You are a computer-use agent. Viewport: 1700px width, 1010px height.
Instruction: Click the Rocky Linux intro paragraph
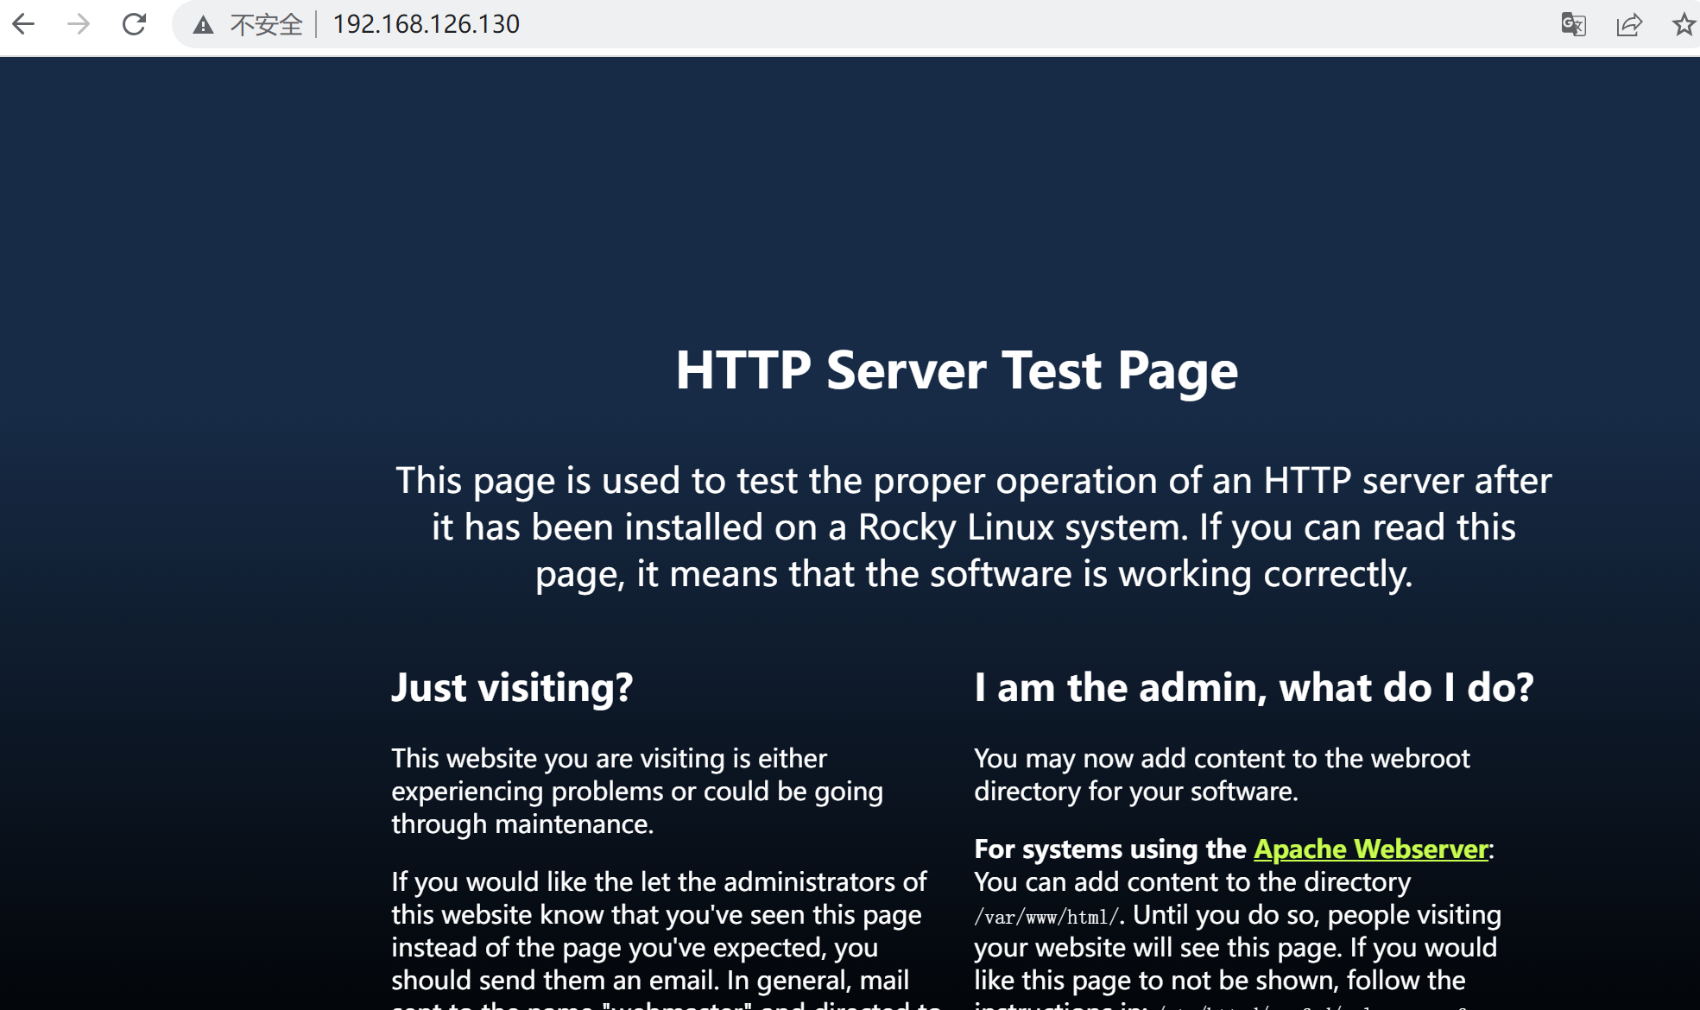(973, 527)
